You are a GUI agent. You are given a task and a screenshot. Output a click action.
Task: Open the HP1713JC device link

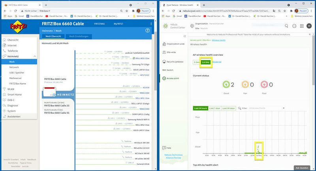coord(145,75)
